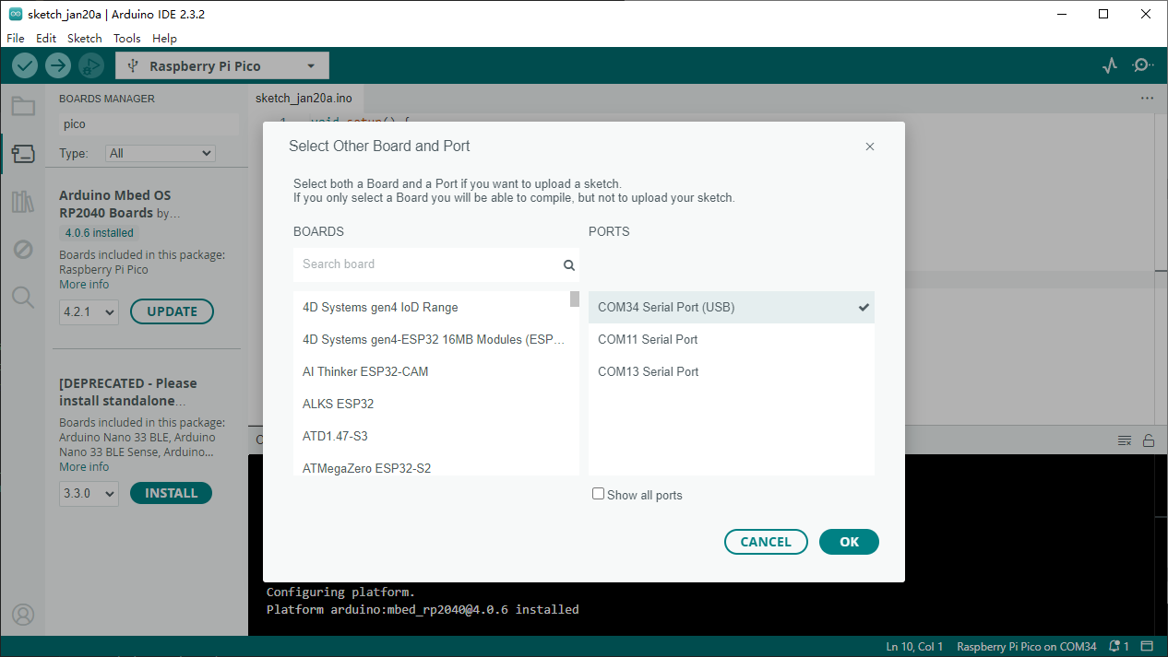The image size is (1168, 657).
Task: Click the Upload arrow button
Action: tap(58, 65)
